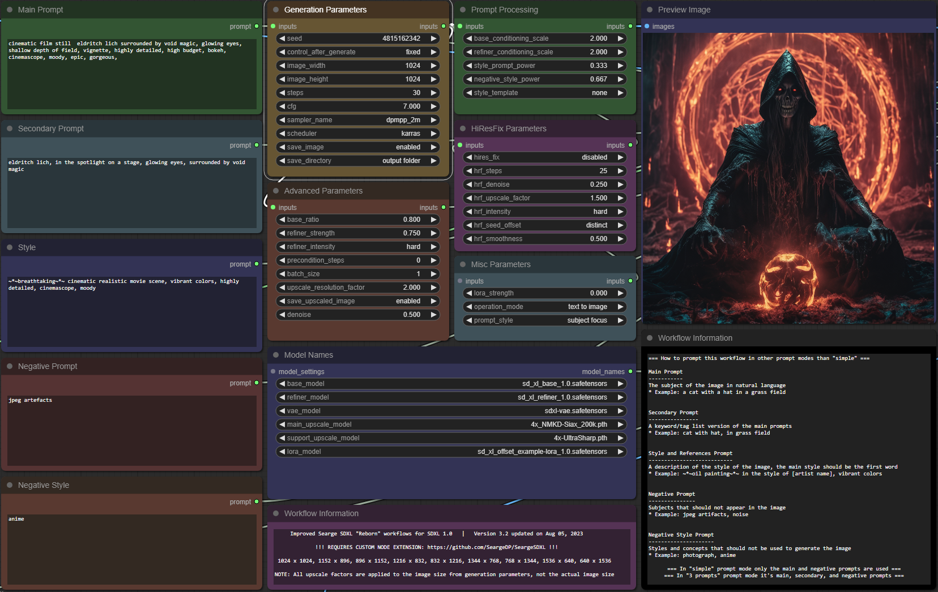Click the negative_style_power value field

click(x=545, y=79)
